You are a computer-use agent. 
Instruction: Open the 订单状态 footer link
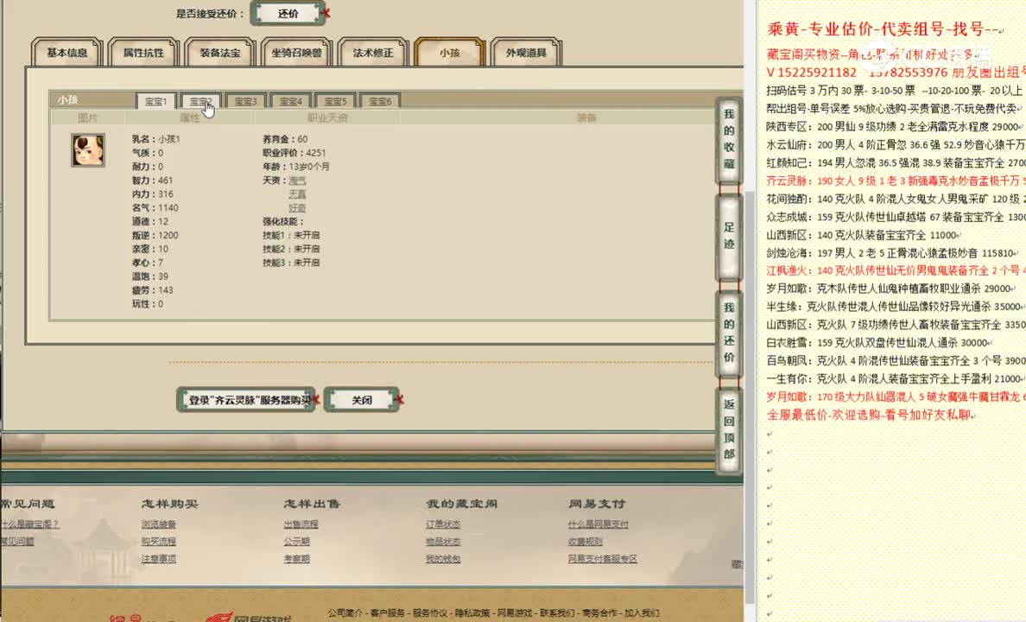tap(443, 524)
